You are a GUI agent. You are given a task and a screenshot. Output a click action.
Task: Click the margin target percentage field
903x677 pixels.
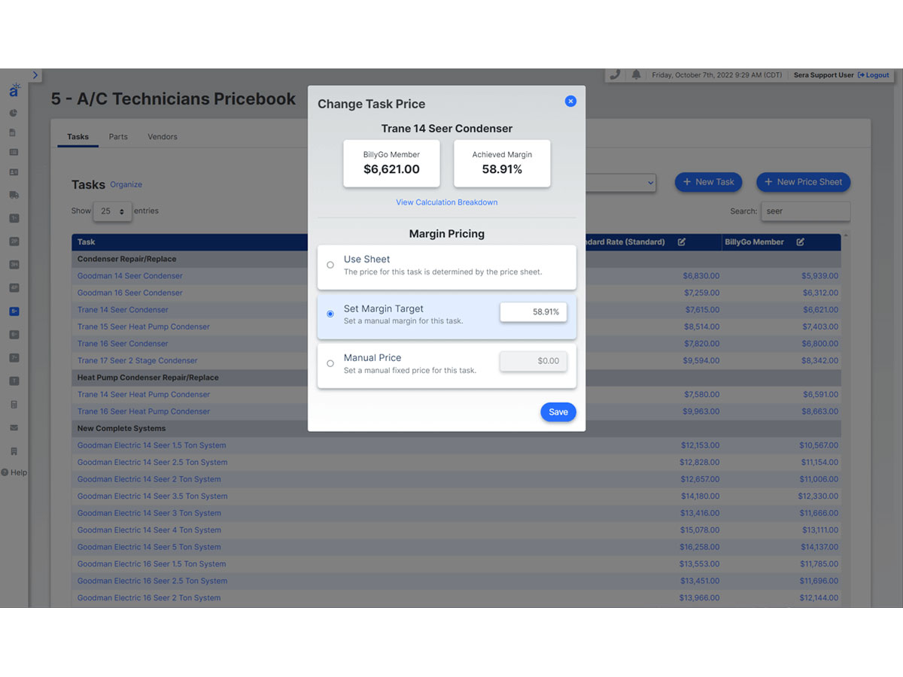point(533,311)
